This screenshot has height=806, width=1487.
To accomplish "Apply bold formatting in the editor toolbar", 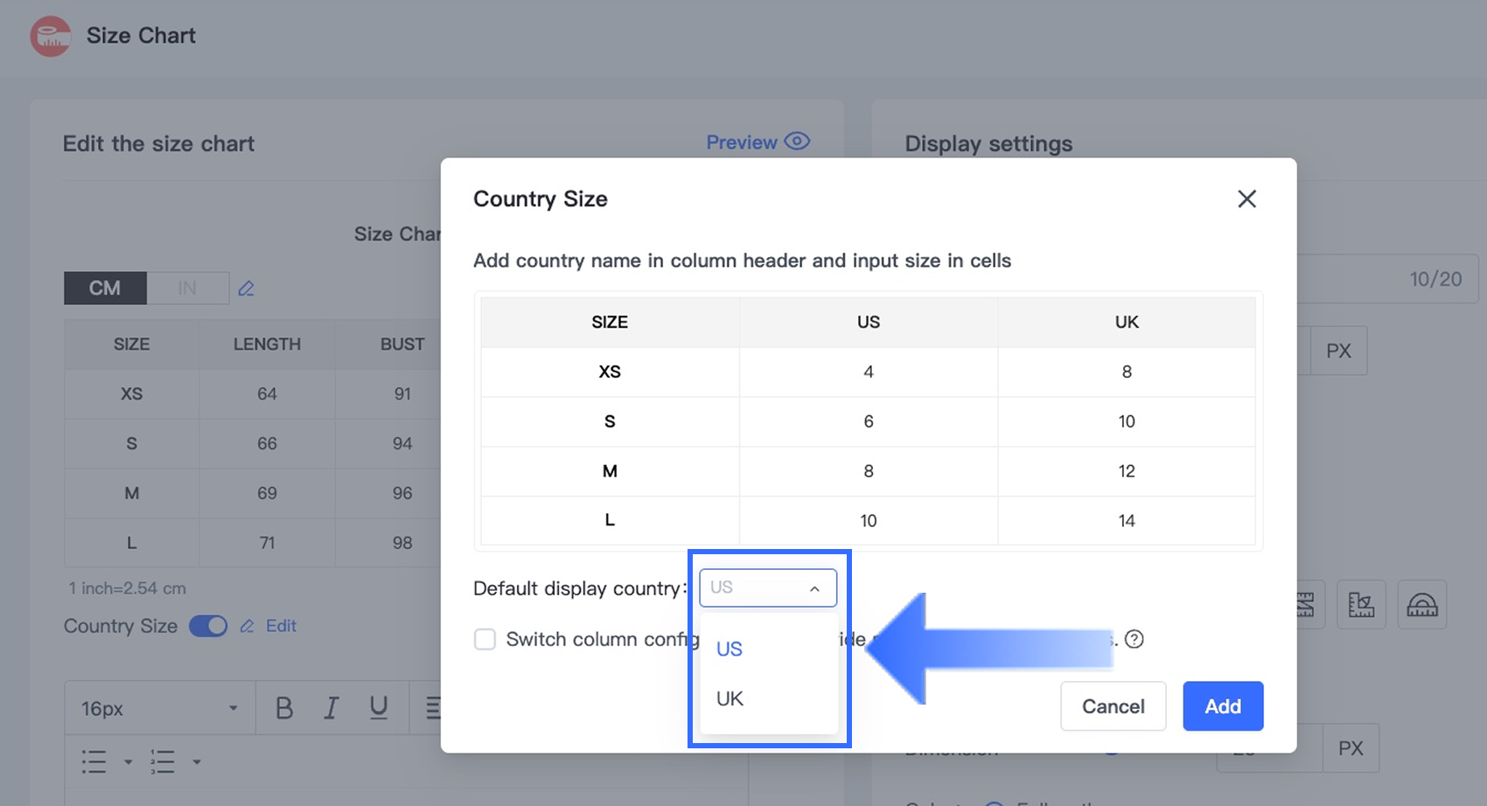I will 284,708.
